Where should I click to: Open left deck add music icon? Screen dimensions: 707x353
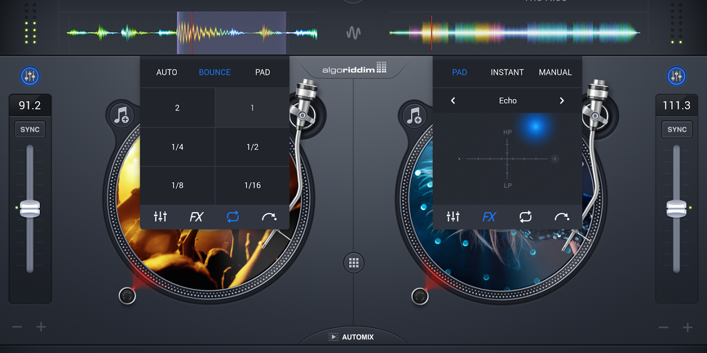tap(121, 115)
